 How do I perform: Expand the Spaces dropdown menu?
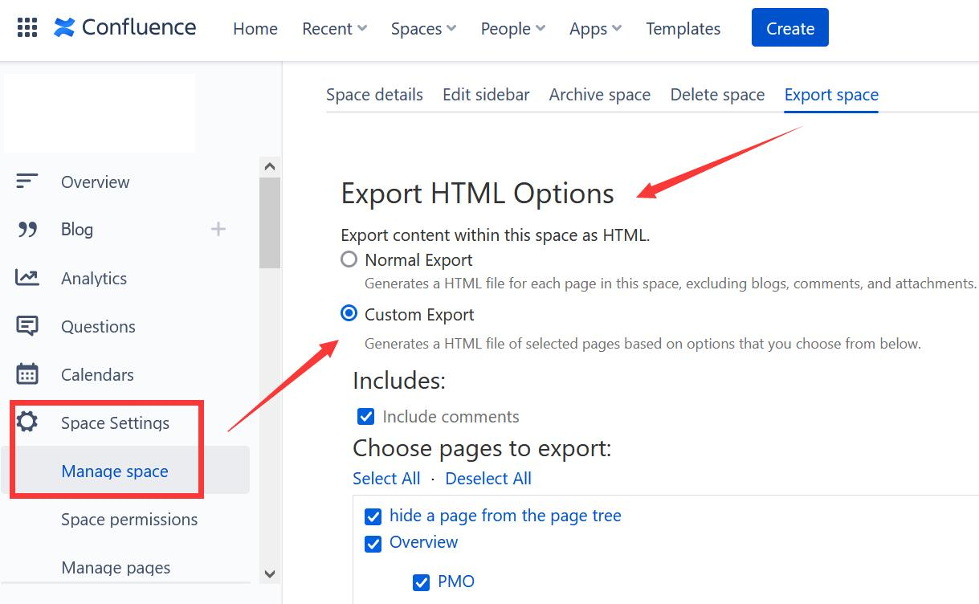[423, 29]
